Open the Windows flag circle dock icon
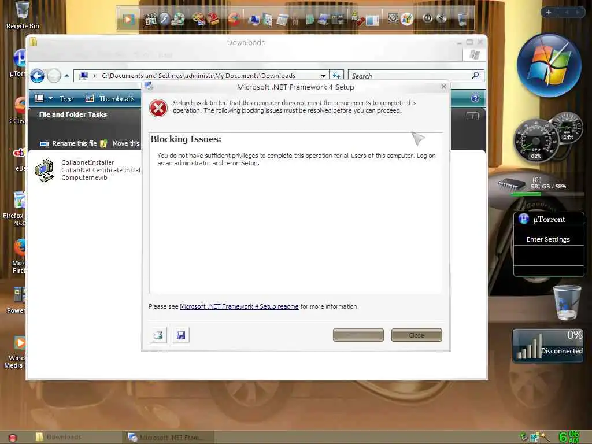Viewport: 592px width, 444px height. tap(407, 19)
